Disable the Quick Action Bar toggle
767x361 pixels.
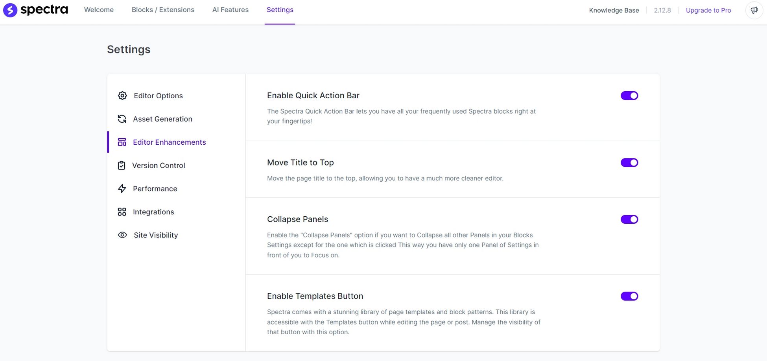(x=629, y=95)
